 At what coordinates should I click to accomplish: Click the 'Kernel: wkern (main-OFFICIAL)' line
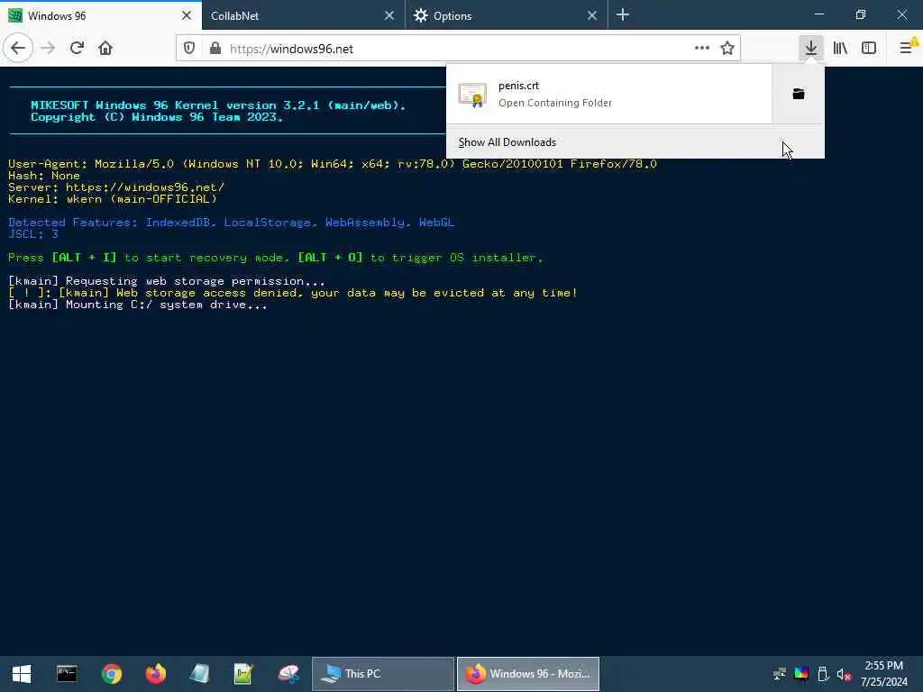click(113, 199)
